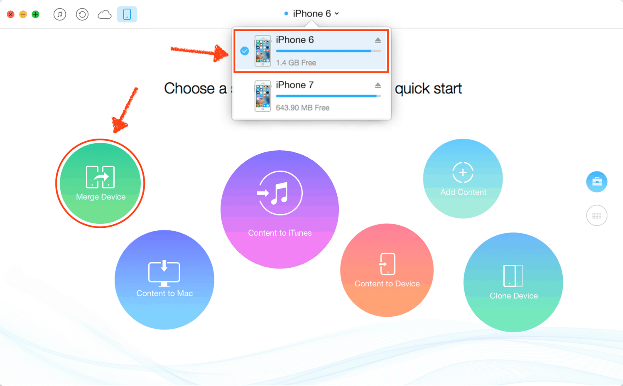
Task: Click the iPhone 7 device thumbnail
Action: tap(262, 96)
